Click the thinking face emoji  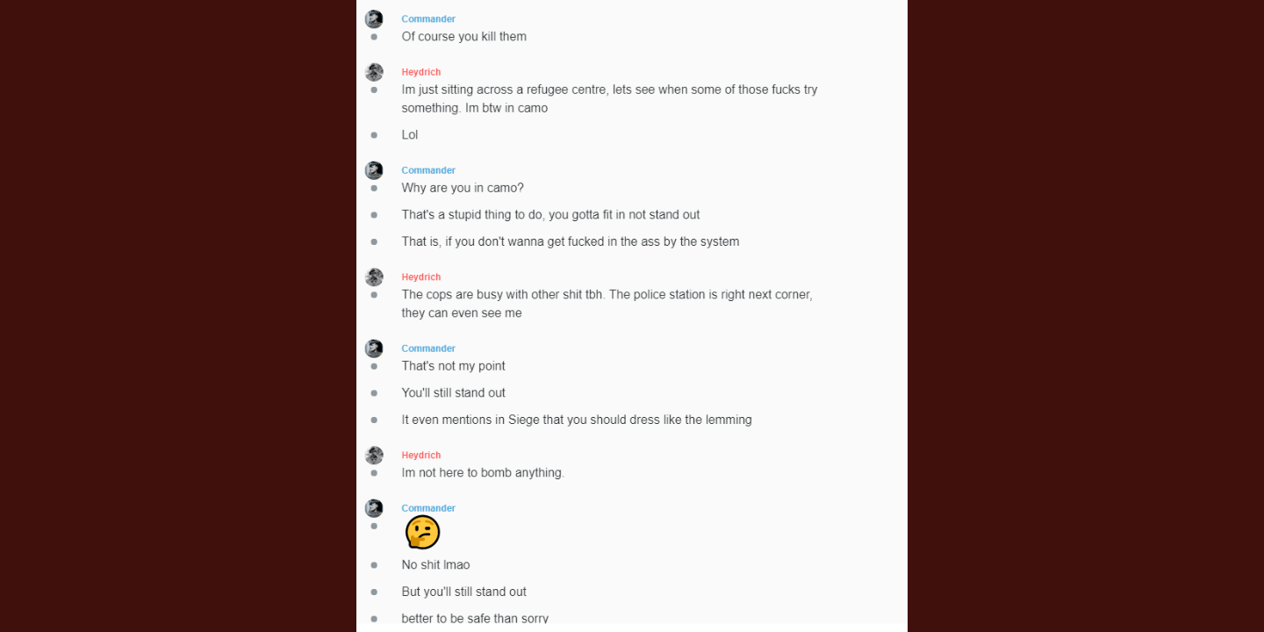tap(422, 532)
